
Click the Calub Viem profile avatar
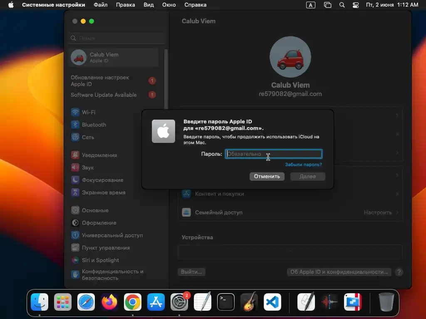[290, 57]
